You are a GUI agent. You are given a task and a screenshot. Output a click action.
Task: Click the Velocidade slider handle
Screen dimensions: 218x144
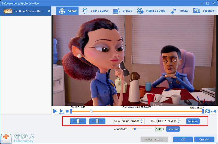click(135, 129)
